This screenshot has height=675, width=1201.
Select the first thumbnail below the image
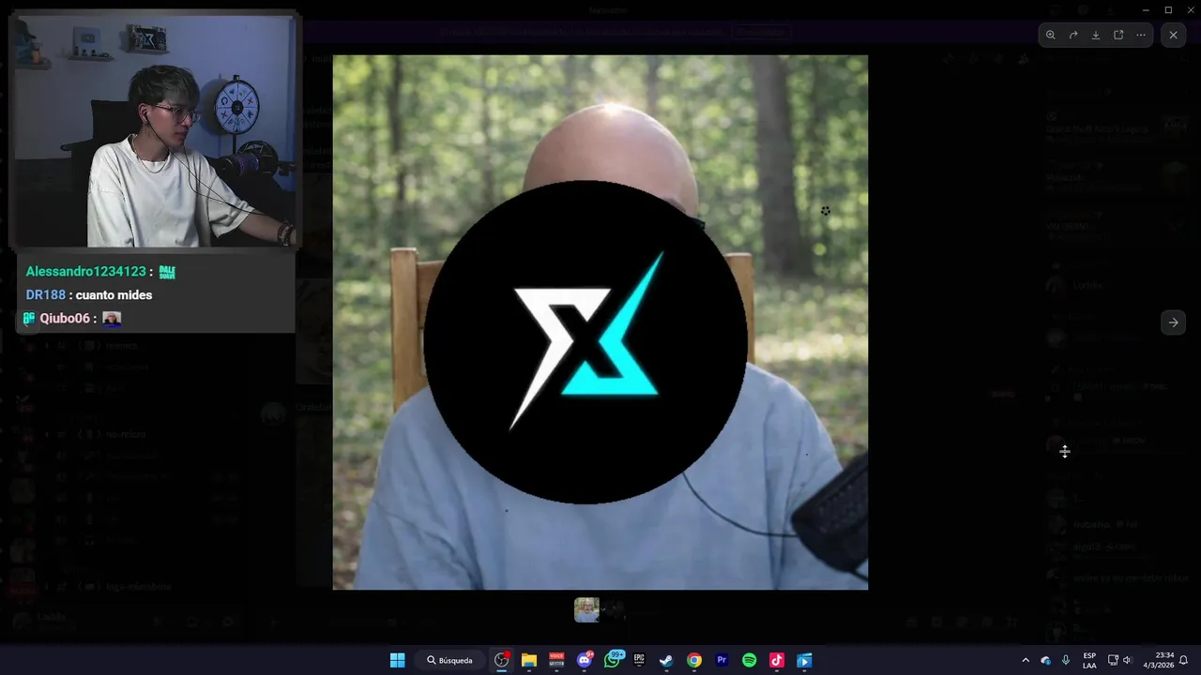[586, 610]
